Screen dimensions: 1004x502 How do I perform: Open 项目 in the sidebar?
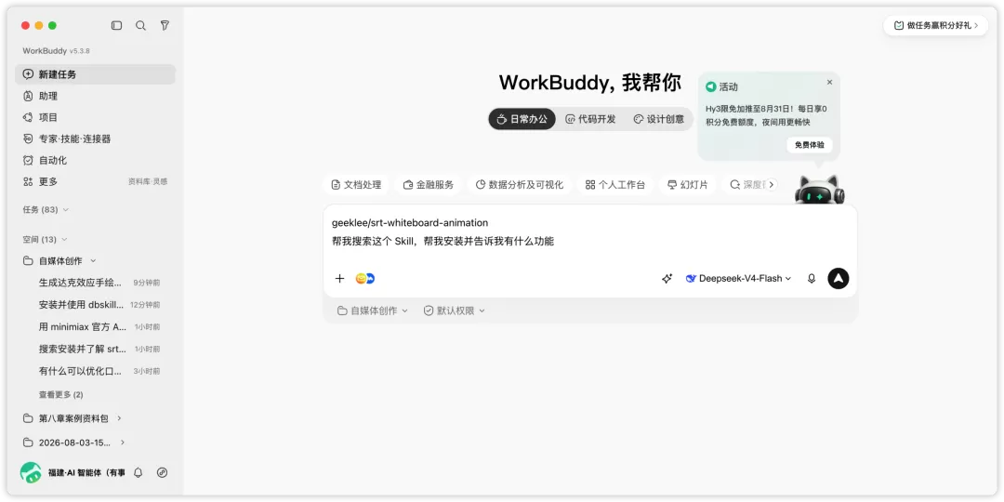point(95,117)
